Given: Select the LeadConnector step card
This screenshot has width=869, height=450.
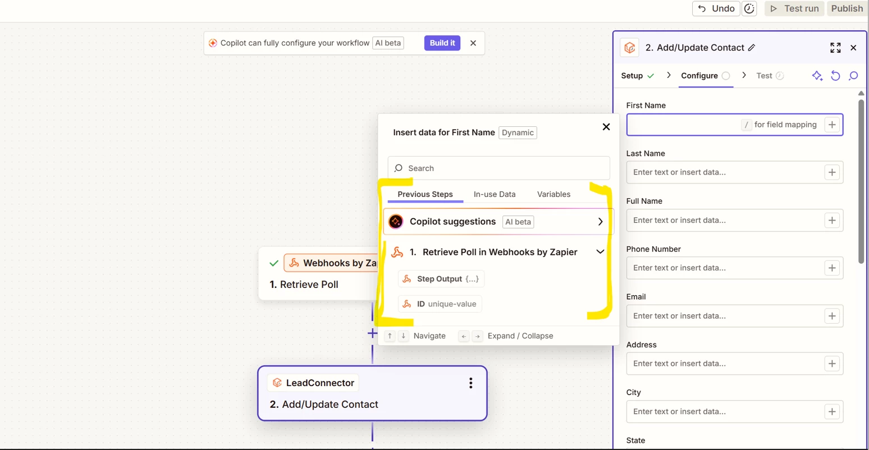Looking at the screenshot, I should coord(372,393).
